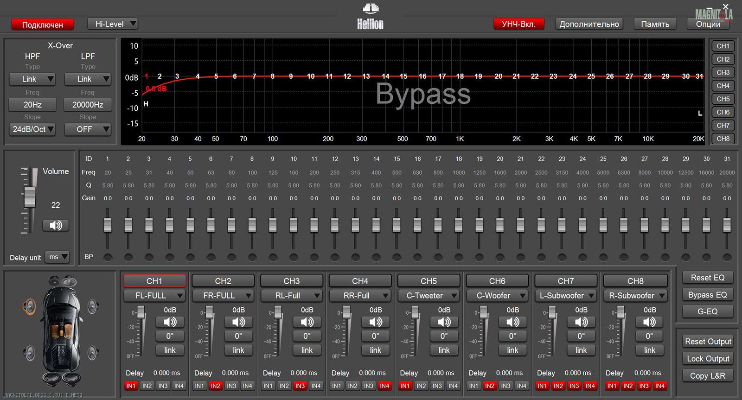Click the master Volume slider handle
The width and height of the screenshot is (742, 400).
pos(30,197)
